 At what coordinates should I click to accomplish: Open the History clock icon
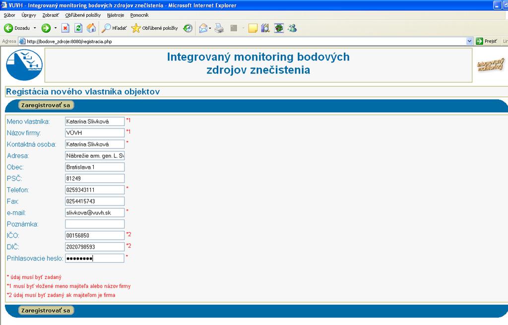click(188, 28)
